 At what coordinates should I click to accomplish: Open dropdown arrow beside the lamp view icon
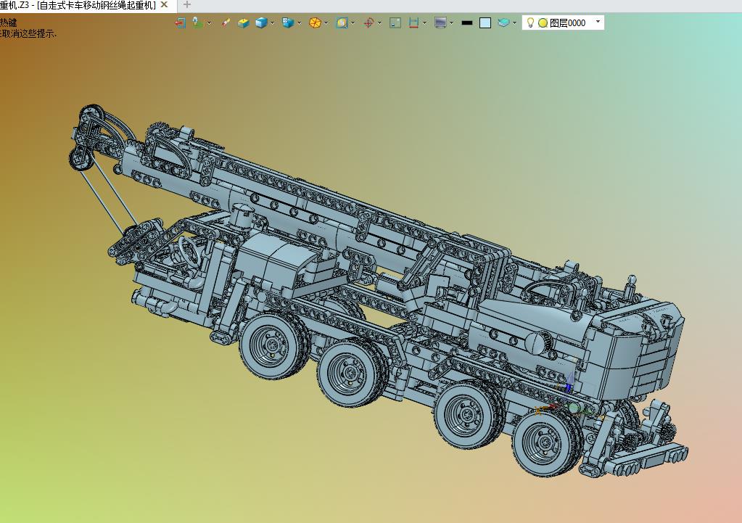209,23
